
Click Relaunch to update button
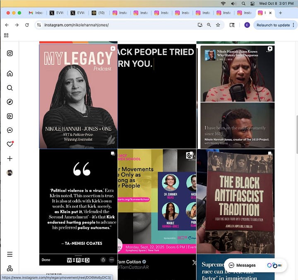[x=273, y=25]
